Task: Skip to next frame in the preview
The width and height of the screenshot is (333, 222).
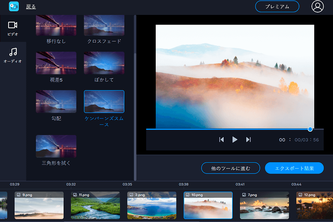Action: coord(248,139)
